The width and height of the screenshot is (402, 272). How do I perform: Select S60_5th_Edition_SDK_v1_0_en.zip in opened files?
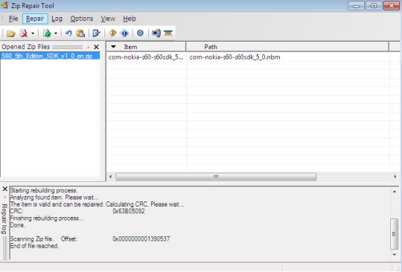(x=51, y=56)
